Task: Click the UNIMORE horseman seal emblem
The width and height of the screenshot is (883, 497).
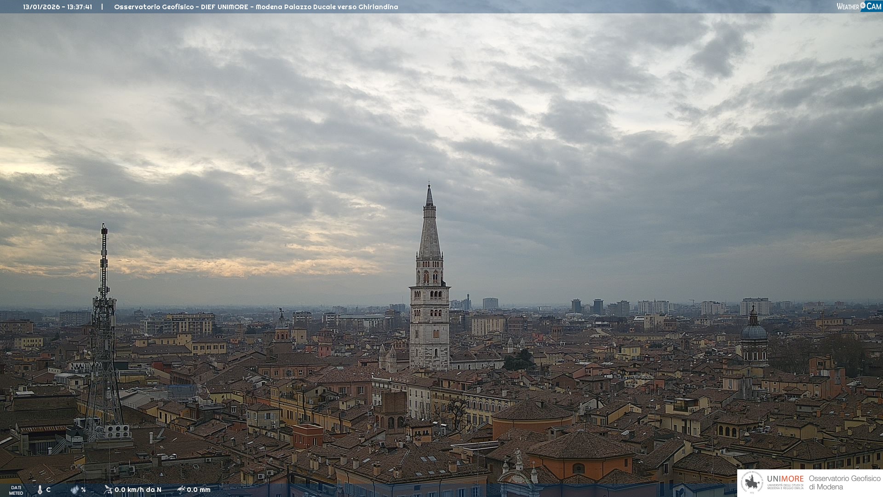Action: [x=752, y=482]
